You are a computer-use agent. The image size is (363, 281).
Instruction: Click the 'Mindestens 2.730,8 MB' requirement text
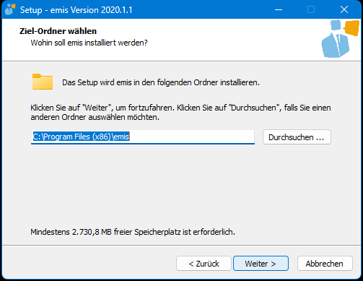pos(133,232)
